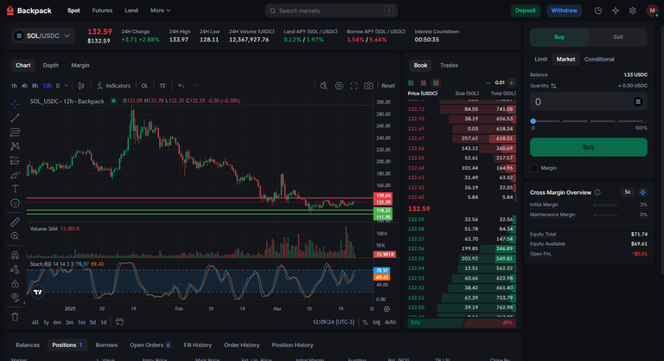Toggle magnet mode for drawings
Viewport: 664px width, 361px height.
15,255
